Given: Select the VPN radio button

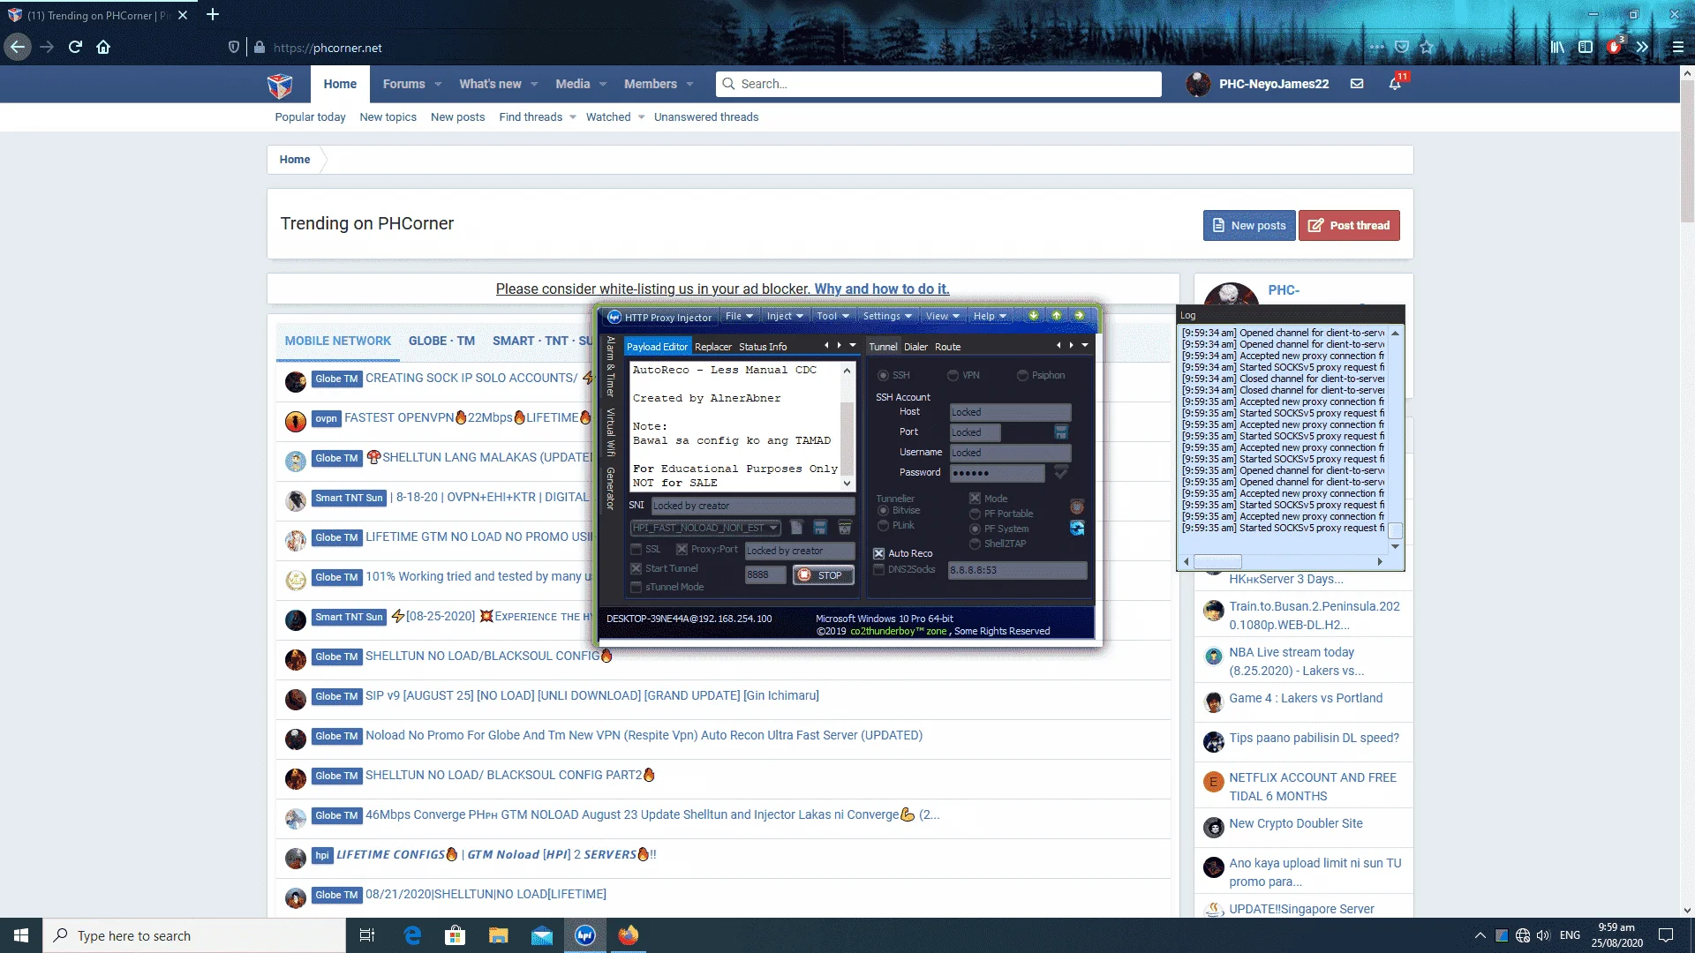Looking at the screenshot, I should 953,375.
